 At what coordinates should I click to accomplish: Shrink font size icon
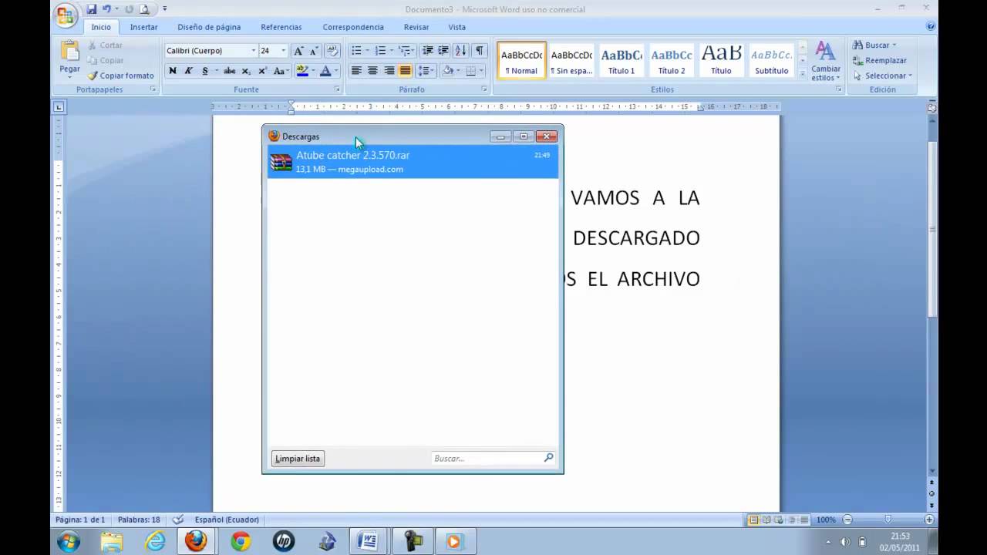[314, 51]
